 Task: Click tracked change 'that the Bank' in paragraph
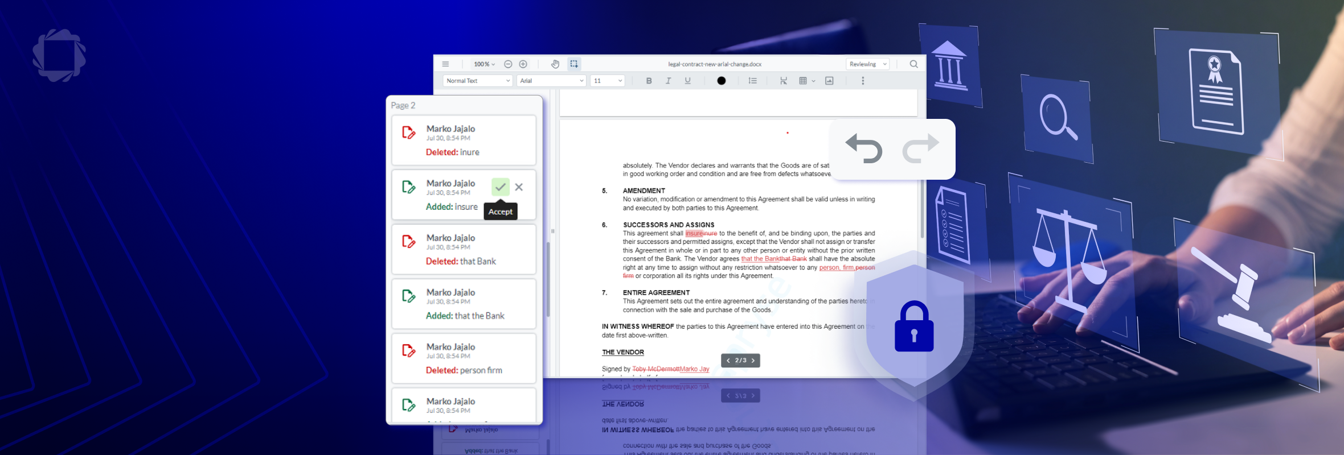pyautogui.click(x=761, y=259)
